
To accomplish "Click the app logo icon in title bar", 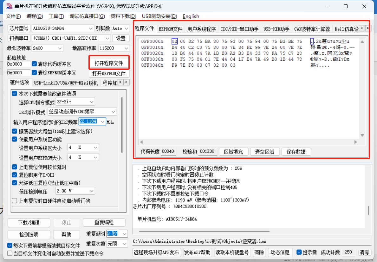I will pyautogui.click(x=9, y=6).
